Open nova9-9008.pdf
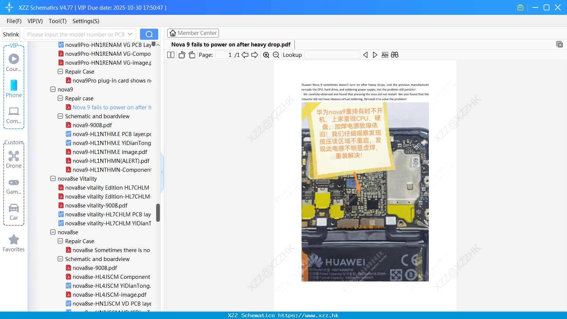Screen dimensions: 567x319 coord(92,125)
